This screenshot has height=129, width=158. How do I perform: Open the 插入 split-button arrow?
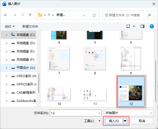[125, 121]
